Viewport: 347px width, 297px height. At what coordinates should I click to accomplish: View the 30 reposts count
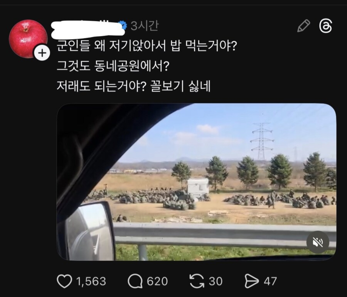tap(215, 281)
